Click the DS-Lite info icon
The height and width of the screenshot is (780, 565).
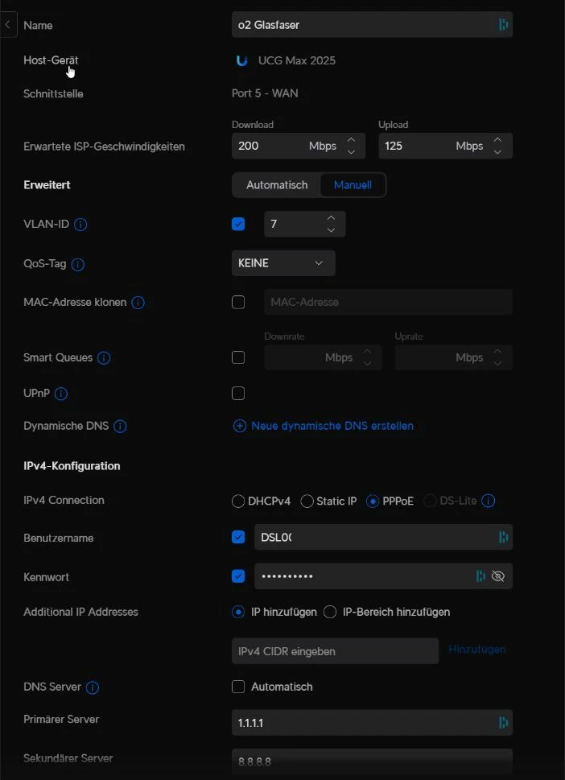pyautogui.click(x=489, y=501)
